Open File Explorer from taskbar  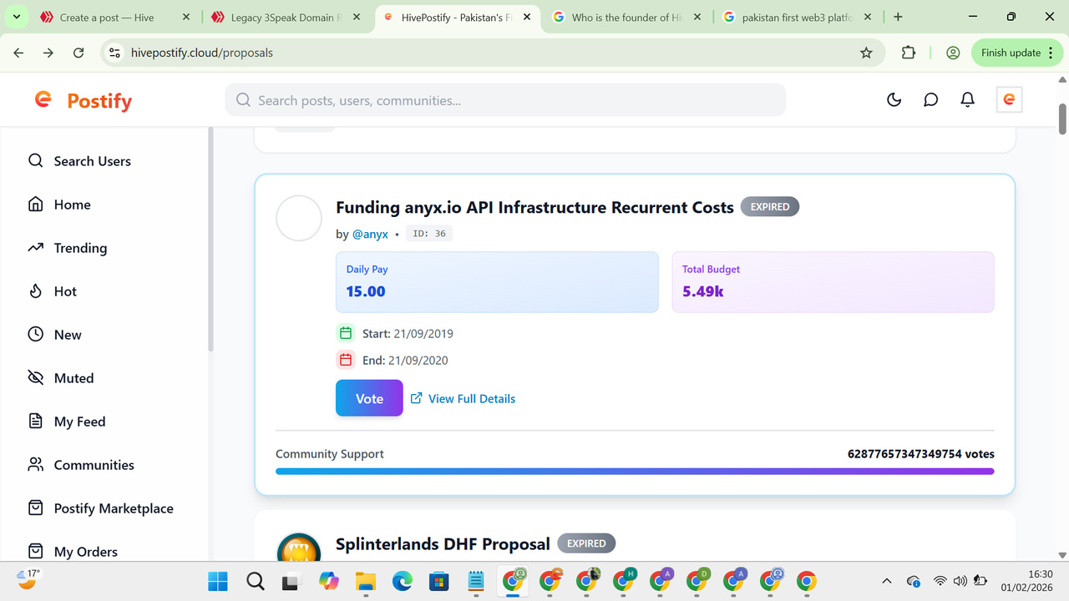[x=365, y=581]
